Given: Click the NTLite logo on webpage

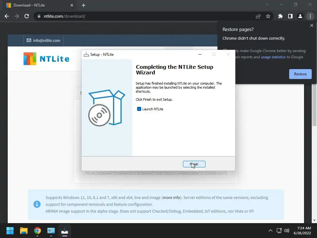Looking at the screenshot, I should coord(46,59).
